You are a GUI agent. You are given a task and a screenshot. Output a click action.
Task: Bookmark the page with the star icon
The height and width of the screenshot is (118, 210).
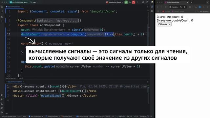184,7
